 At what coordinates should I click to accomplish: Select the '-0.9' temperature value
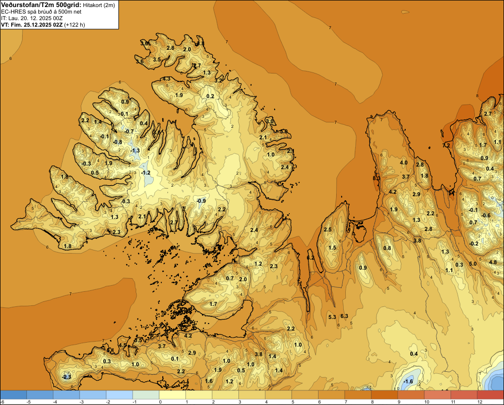pyautogui.click(x=201, y=201)
